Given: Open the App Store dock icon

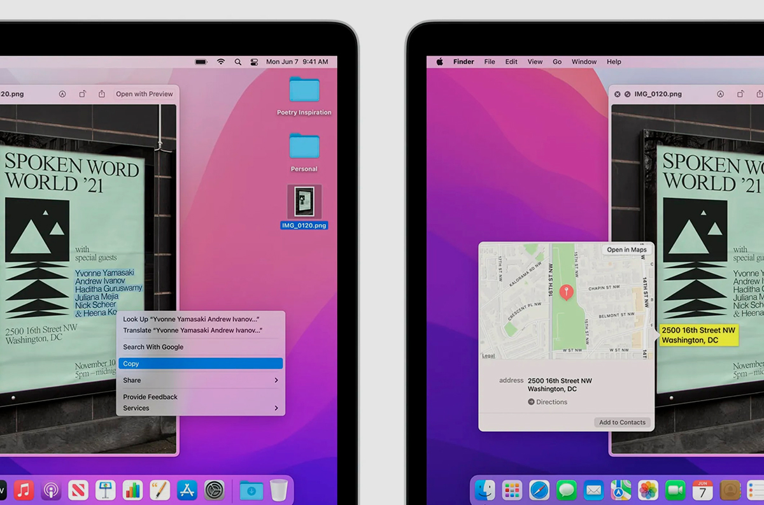Looking at the screenshot, I should (187, 490).
